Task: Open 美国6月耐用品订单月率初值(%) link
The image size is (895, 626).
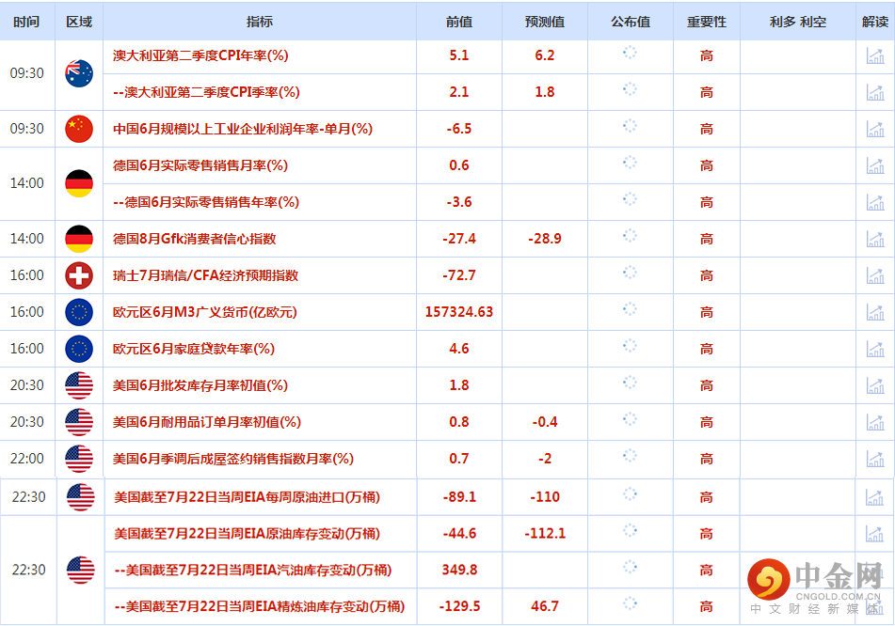Action: coord(207,422)
